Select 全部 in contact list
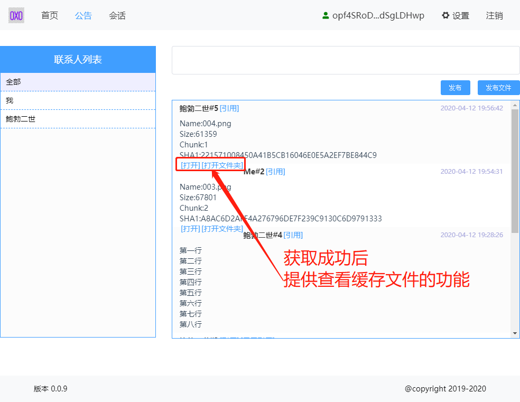 78,82
